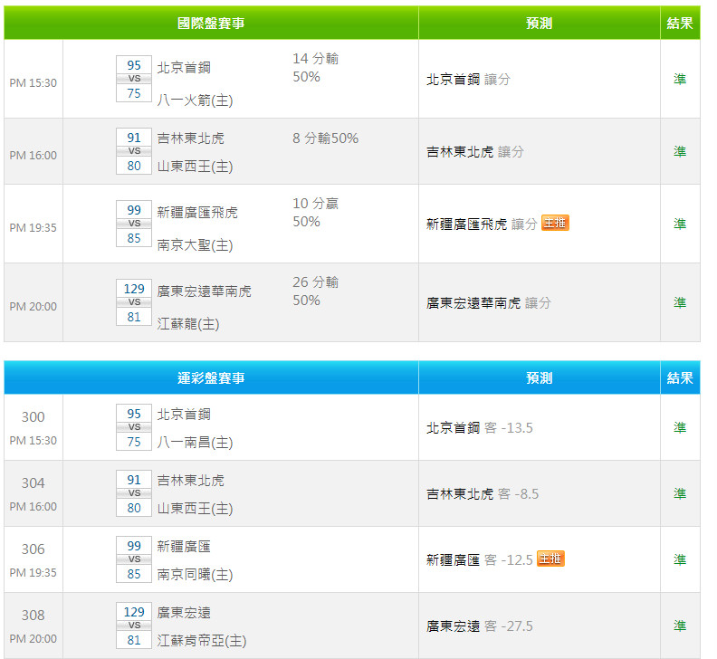Click the 8 分輸50% handicap text

[326, 138]
